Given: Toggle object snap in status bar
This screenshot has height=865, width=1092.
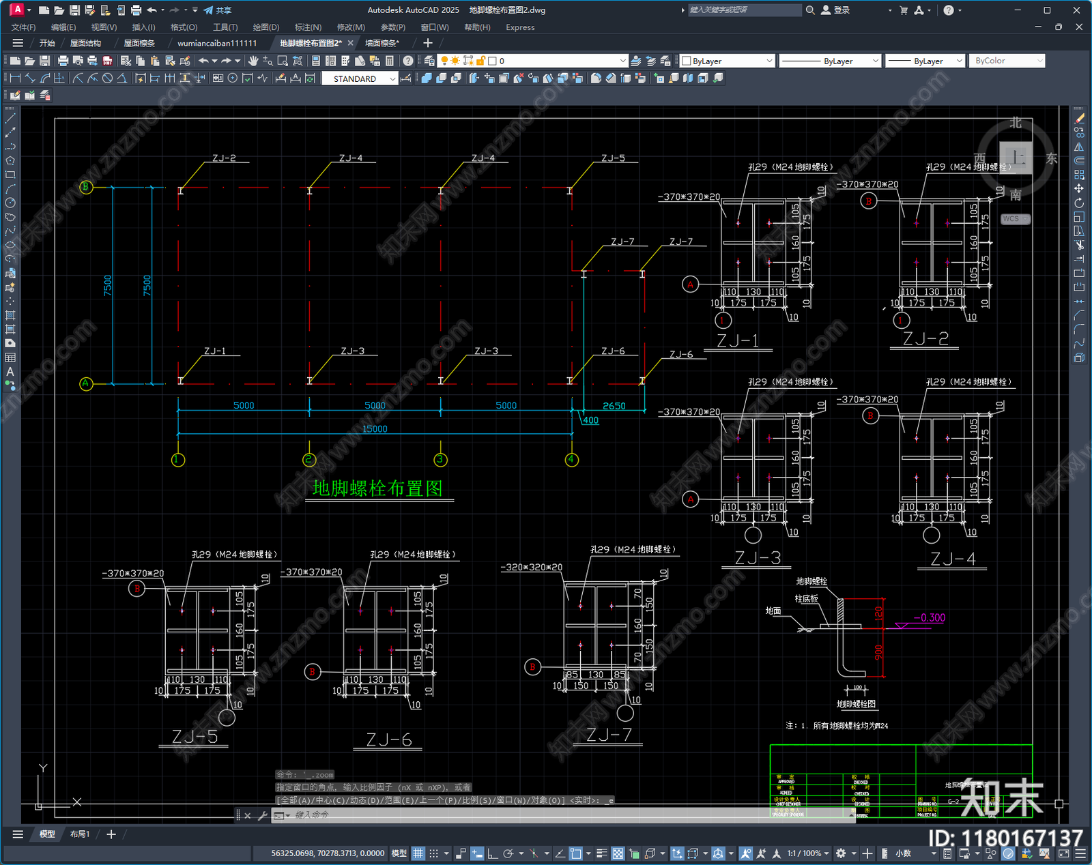Looking at the screenshot, I should 576,853.
